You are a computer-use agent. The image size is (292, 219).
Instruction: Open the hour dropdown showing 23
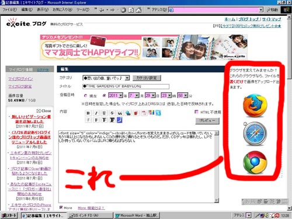pyautogui.click(x=169, y=95)
